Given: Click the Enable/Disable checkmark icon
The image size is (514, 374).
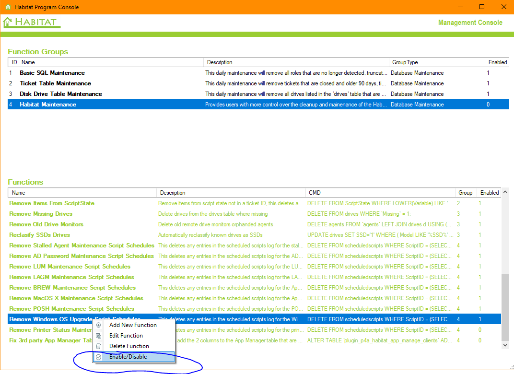Looking at the screenshot, I should pyautogui.click(x=99, y=357).
